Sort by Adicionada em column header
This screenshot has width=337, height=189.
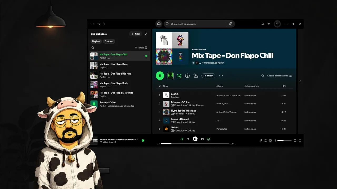coord(251,86)
